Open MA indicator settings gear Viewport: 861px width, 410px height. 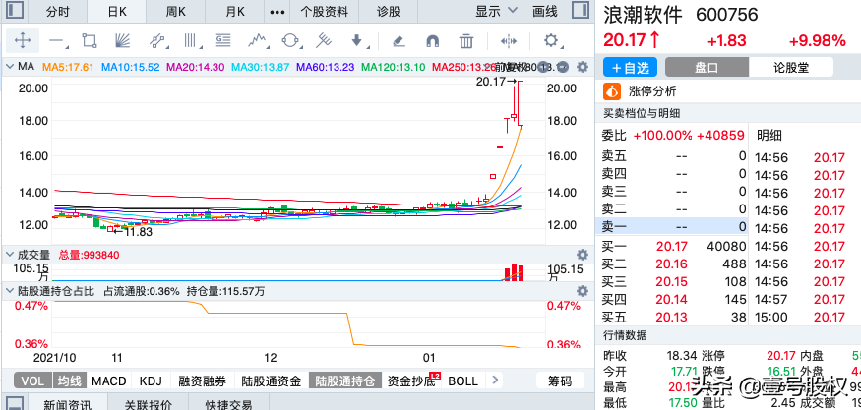[583, 68]
